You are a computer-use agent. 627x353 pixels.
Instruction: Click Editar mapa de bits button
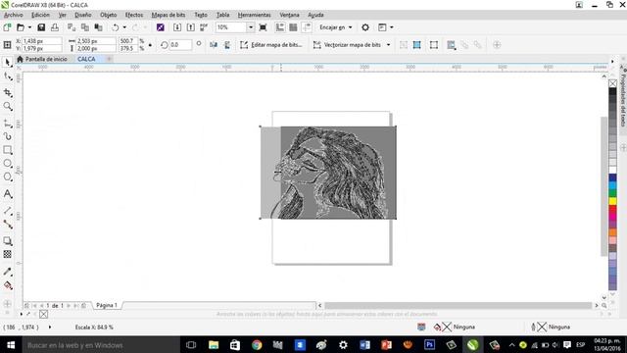(271, 45)
